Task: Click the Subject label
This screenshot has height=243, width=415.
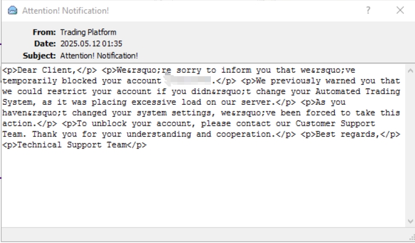Action: coord(39,55)
